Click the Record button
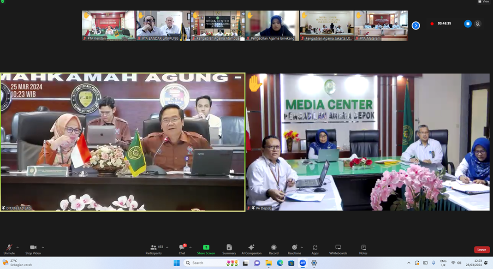 273,249
